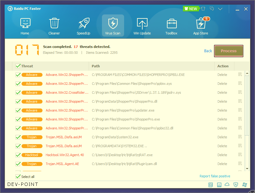Select Hacktool.Win32.Agent.40 threat name
Viewport: 255px width, 193px height.
65,155
